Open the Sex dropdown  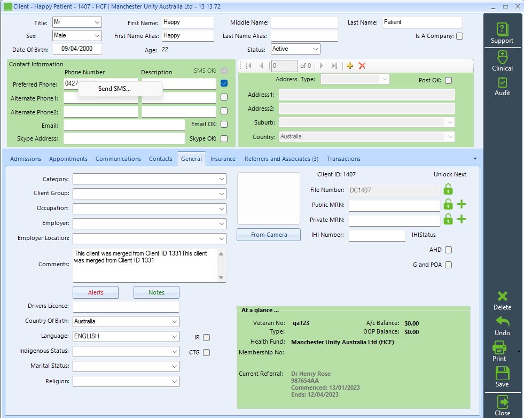click(97, 35)
